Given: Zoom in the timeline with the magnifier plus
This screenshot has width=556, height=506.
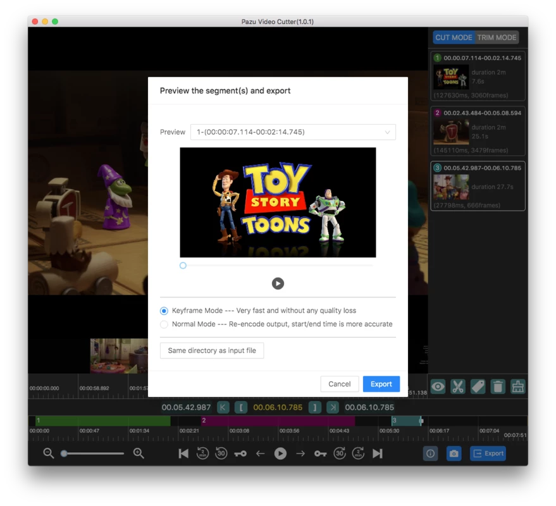Looking at the screenshot, I should pos(139,453).
